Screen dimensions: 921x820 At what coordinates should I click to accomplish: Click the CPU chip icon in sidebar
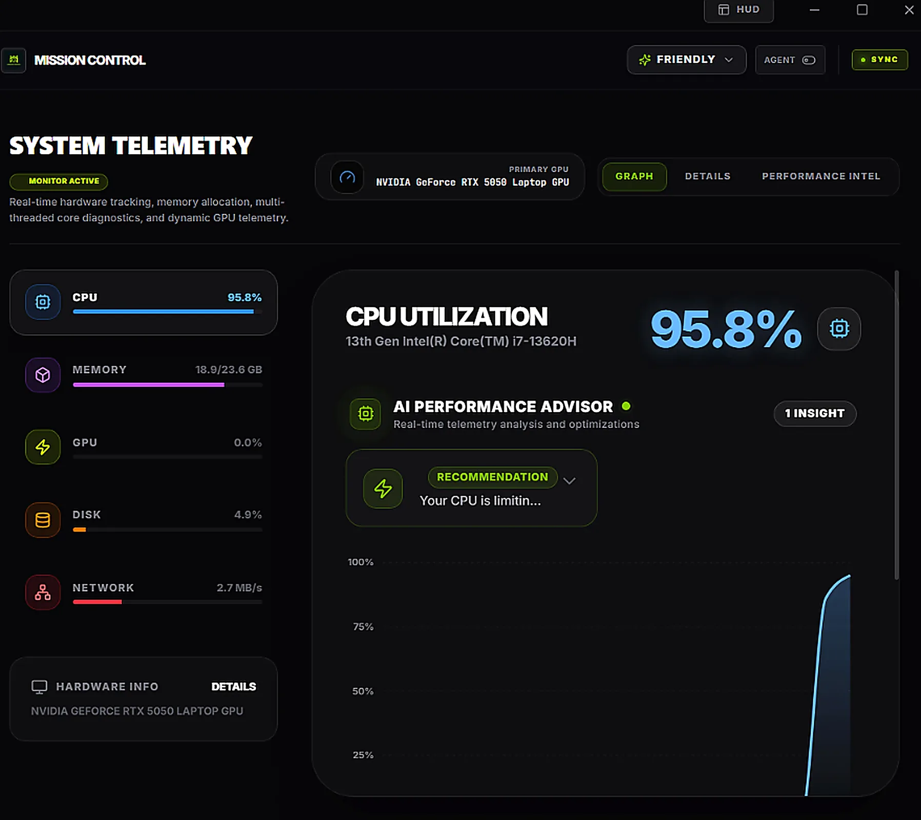coord(43,302)
